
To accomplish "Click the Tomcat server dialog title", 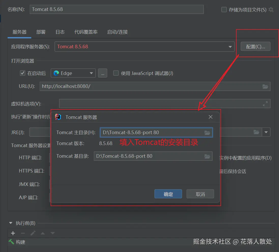I will tap(81, 117).
